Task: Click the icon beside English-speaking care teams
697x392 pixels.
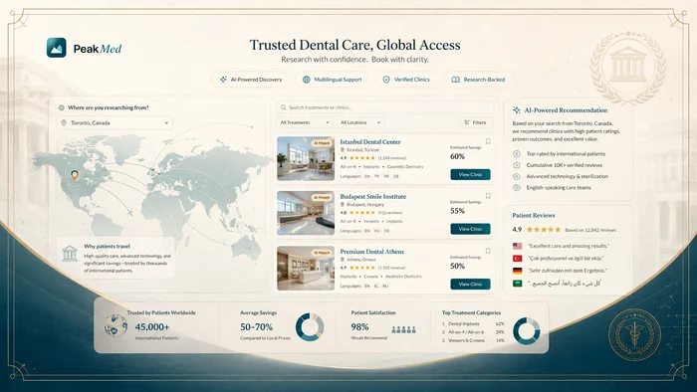Action: (x=517, y=188)
